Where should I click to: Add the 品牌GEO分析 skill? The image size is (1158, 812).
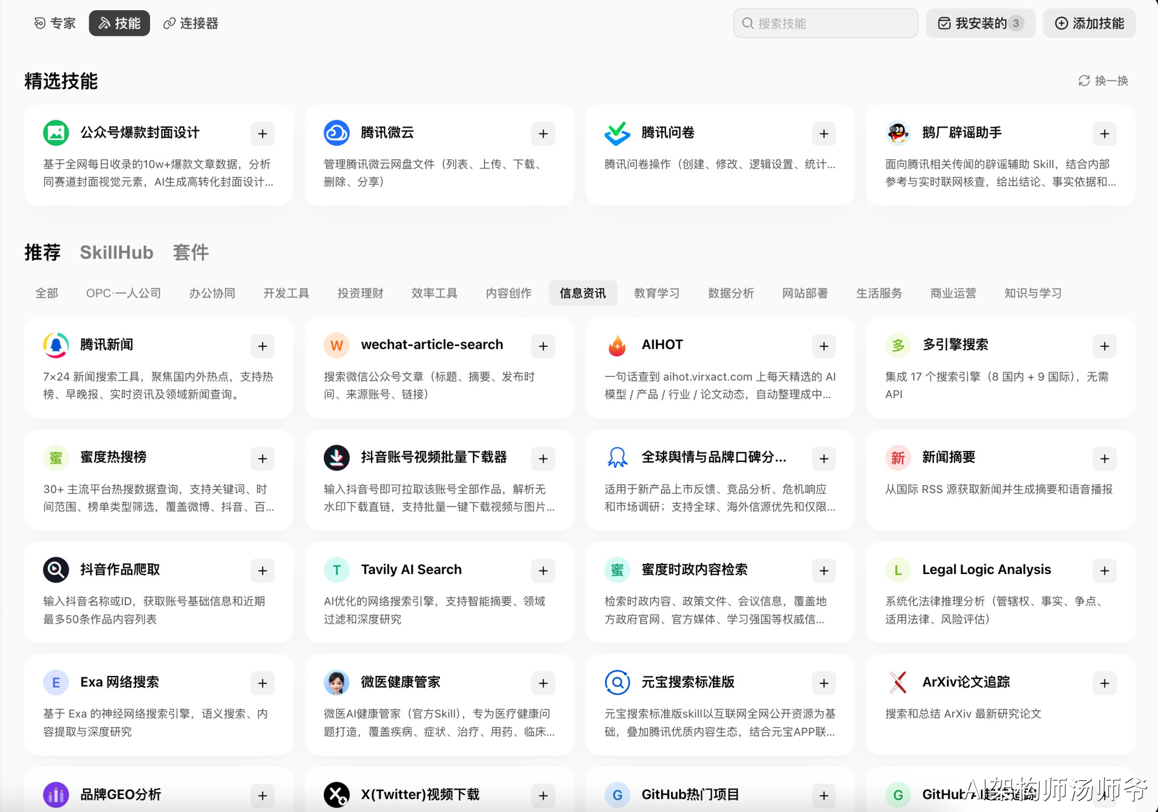click(x=263, y=795)
